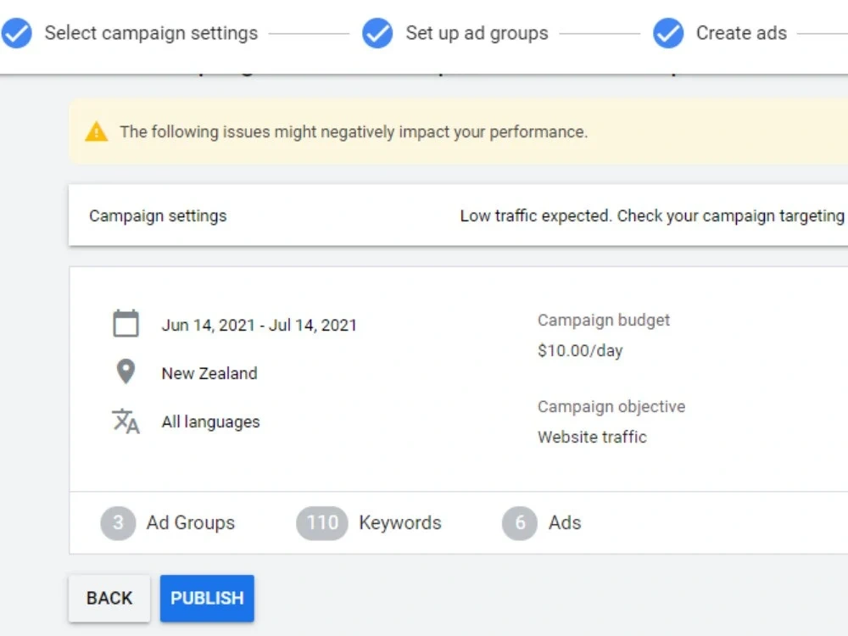Click the performance issues warning text
Image resolution: width=848 pixels, height=636 pixels.
click(353, 132)
